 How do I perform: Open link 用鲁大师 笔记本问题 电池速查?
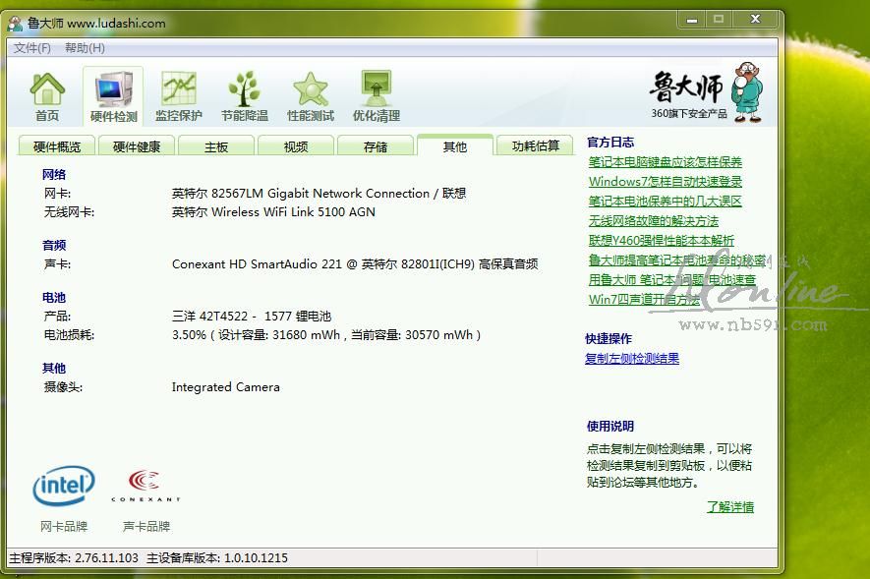672,279
